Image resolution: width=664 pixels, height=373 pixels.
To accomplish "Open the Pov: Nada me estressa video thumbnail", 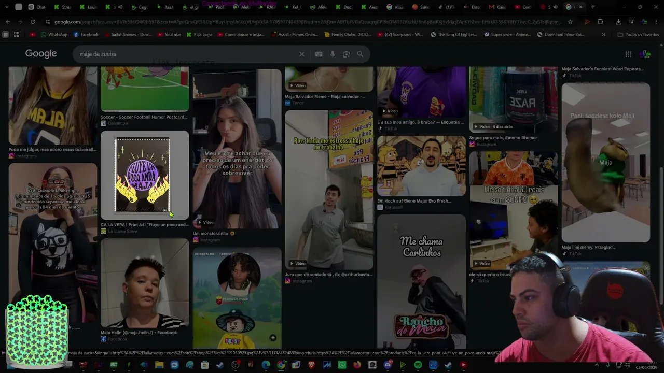I will click(329, 190).
